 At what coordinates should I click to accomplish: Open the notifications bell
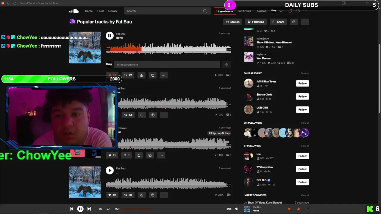click(290, 11)
